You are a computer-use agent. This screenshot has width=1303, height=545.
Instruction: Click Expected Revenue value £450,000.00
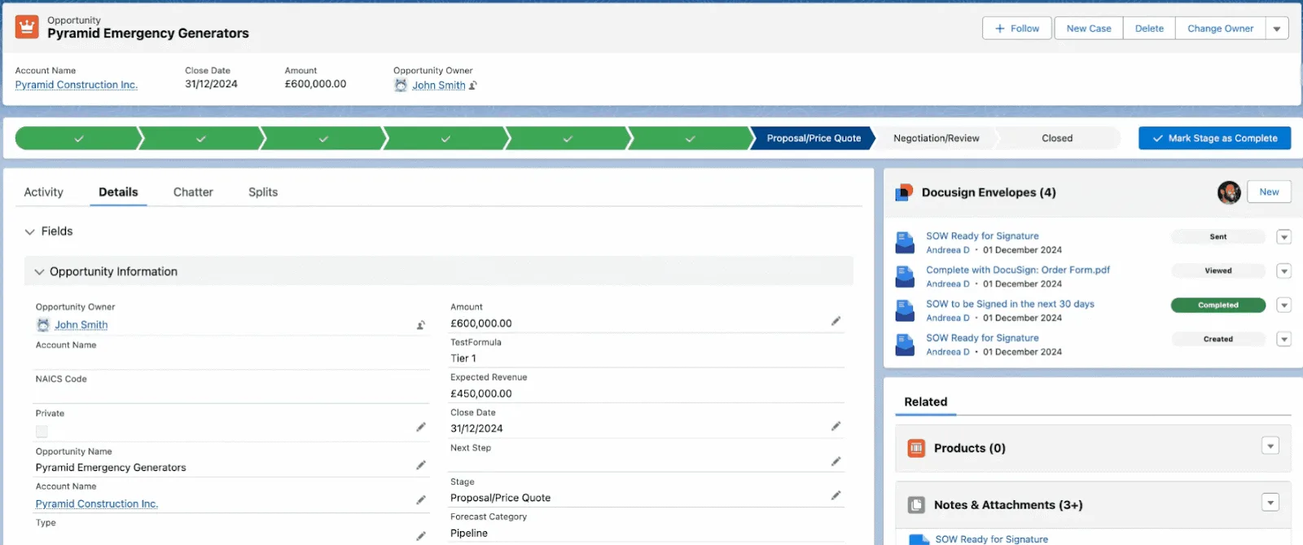[x=481, y=393]
